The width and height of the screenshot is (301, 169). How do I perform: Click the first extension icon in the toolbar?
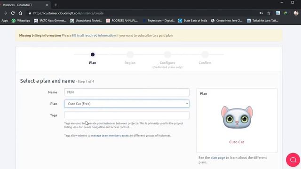pyautogui.click(x=278, y=13)
